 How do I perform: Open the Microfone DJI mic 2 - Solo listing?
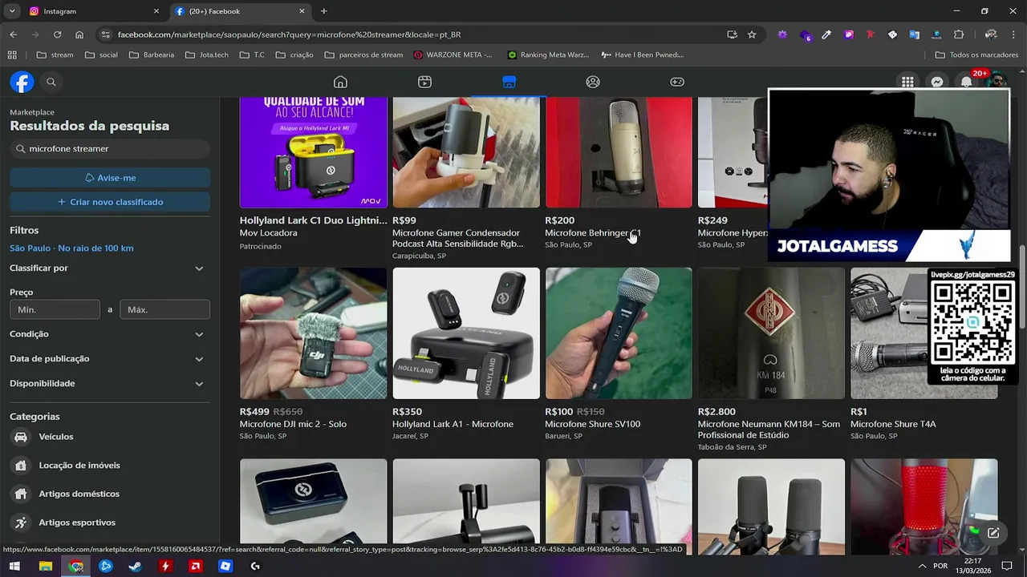293,424
